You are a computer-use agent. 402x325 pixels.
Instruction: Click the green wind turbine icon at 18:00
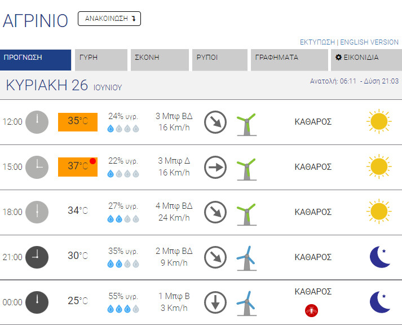(246, 213)
